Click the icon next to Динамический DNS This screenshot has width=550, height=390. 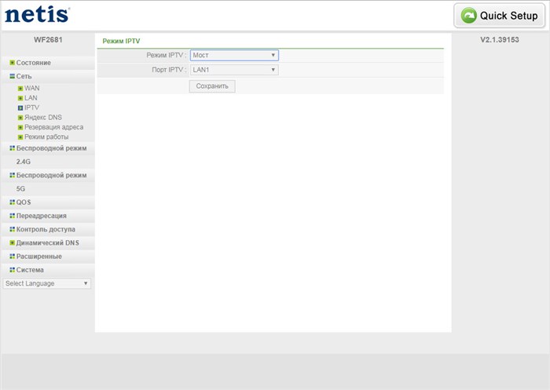click(13, 242)
